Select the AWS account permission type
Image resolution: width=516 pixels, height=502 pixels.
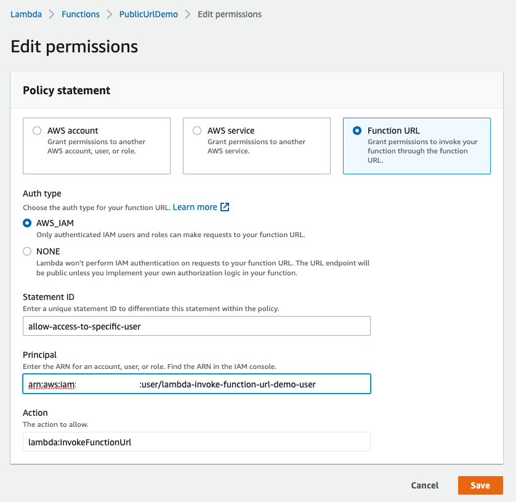pos(37,130)
